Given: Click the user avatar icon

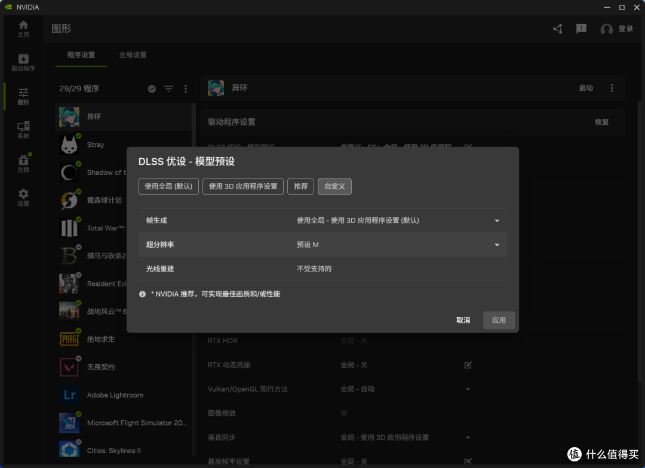Looking at the screenshot, I should coord(606,29).
